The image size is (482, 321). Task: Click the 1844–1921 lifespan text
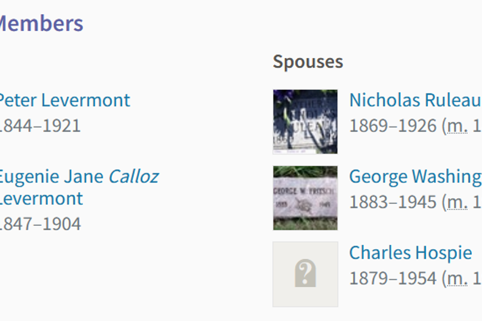[x=40, y=126]
